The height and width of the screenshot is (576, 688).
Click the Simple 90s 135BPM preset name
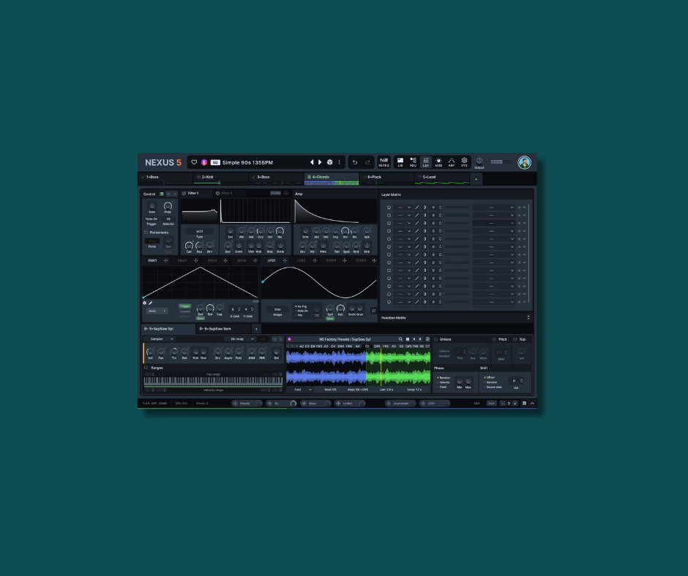[249, 162]
